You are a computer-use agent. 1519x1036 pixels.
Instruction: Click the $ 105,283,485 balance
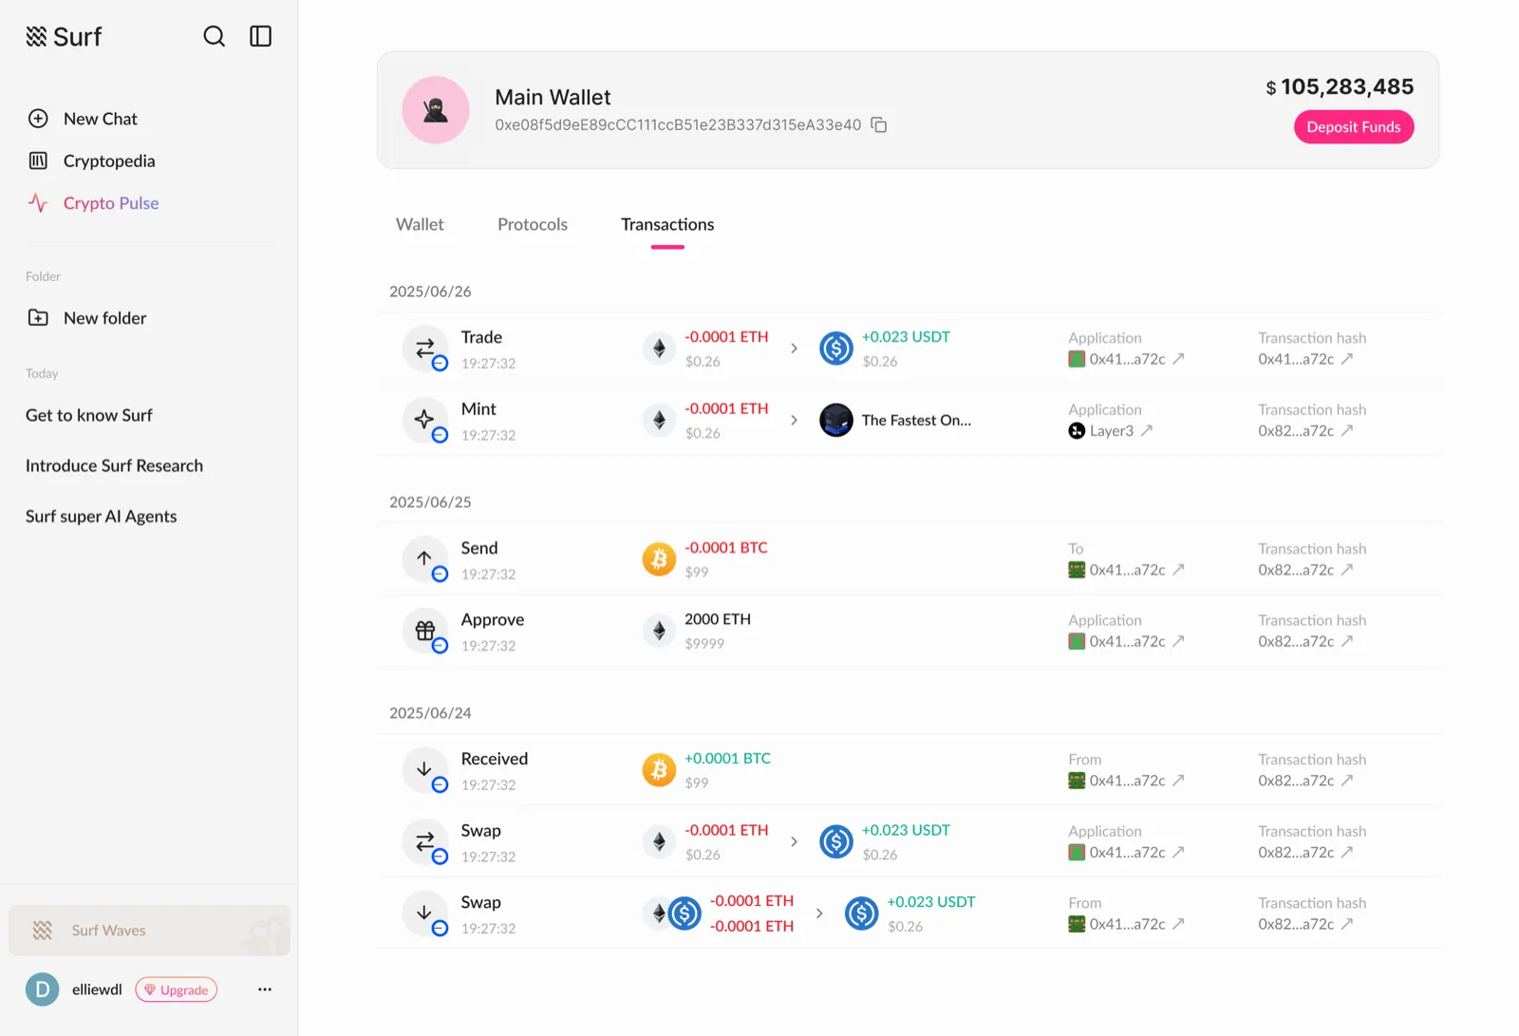point(1340,87)
